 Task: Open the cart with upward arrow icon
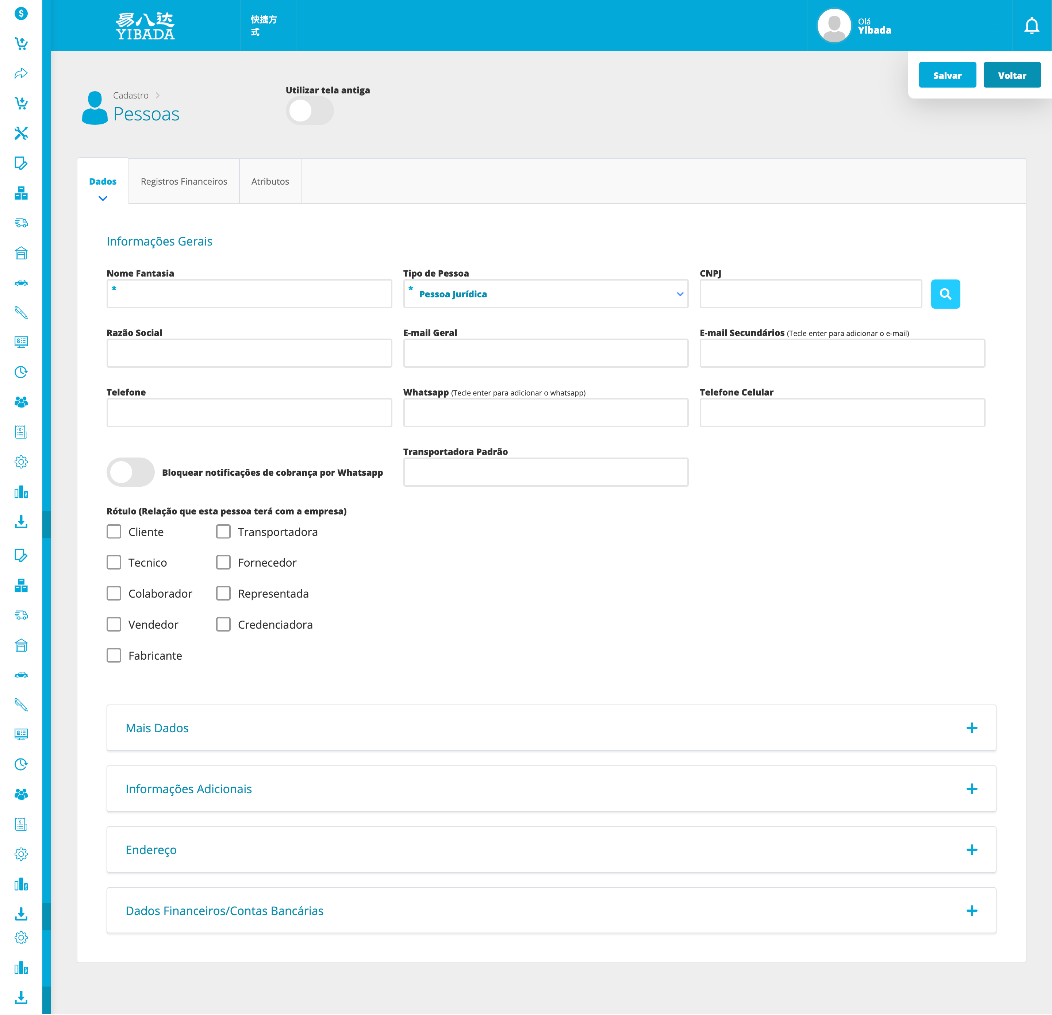21,43
